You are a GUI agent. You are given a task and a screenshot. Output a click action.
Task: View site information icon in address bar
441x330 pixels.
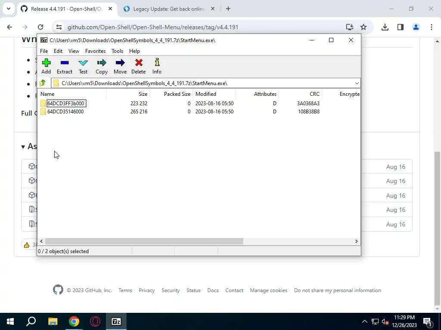59,27
